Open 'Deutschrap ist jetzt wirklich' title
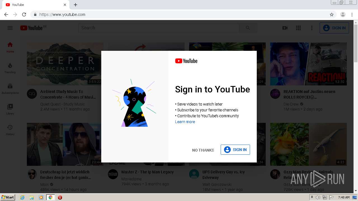Screen dimensions: 358x201 pos(65,175)
